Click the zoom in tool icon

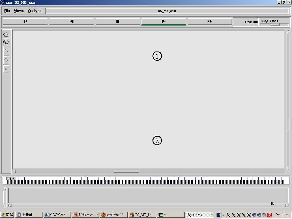[x=6, y=34]
